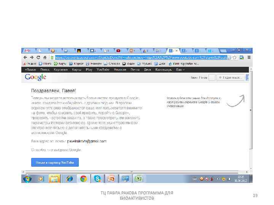
Task: Click the profile photo placeholder box
Action: 212,77
